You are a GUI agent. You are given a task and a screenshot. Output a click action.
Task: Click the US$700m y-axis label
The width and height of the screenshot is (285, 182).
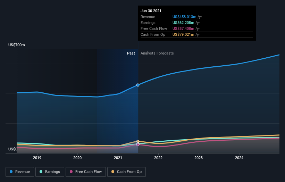[x=17, y=45]
